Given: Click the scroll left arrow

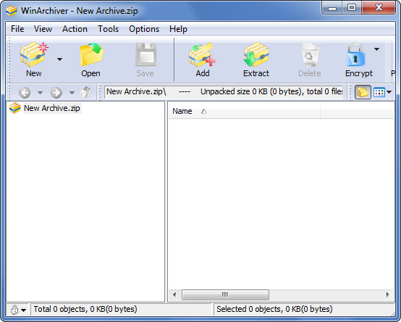Looking at the screenshot, I should 174,294.
